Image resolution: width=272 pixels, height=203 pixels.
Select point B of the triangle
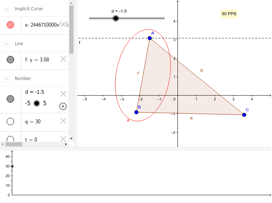(x=136, y=112)
